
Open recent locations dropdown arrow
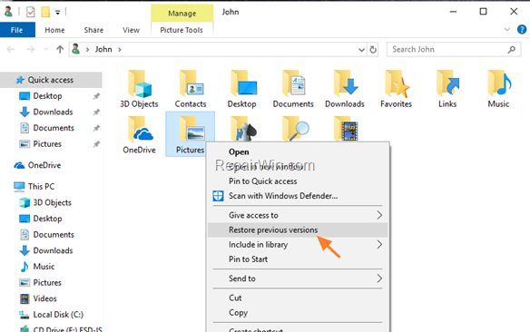(46, 50)
